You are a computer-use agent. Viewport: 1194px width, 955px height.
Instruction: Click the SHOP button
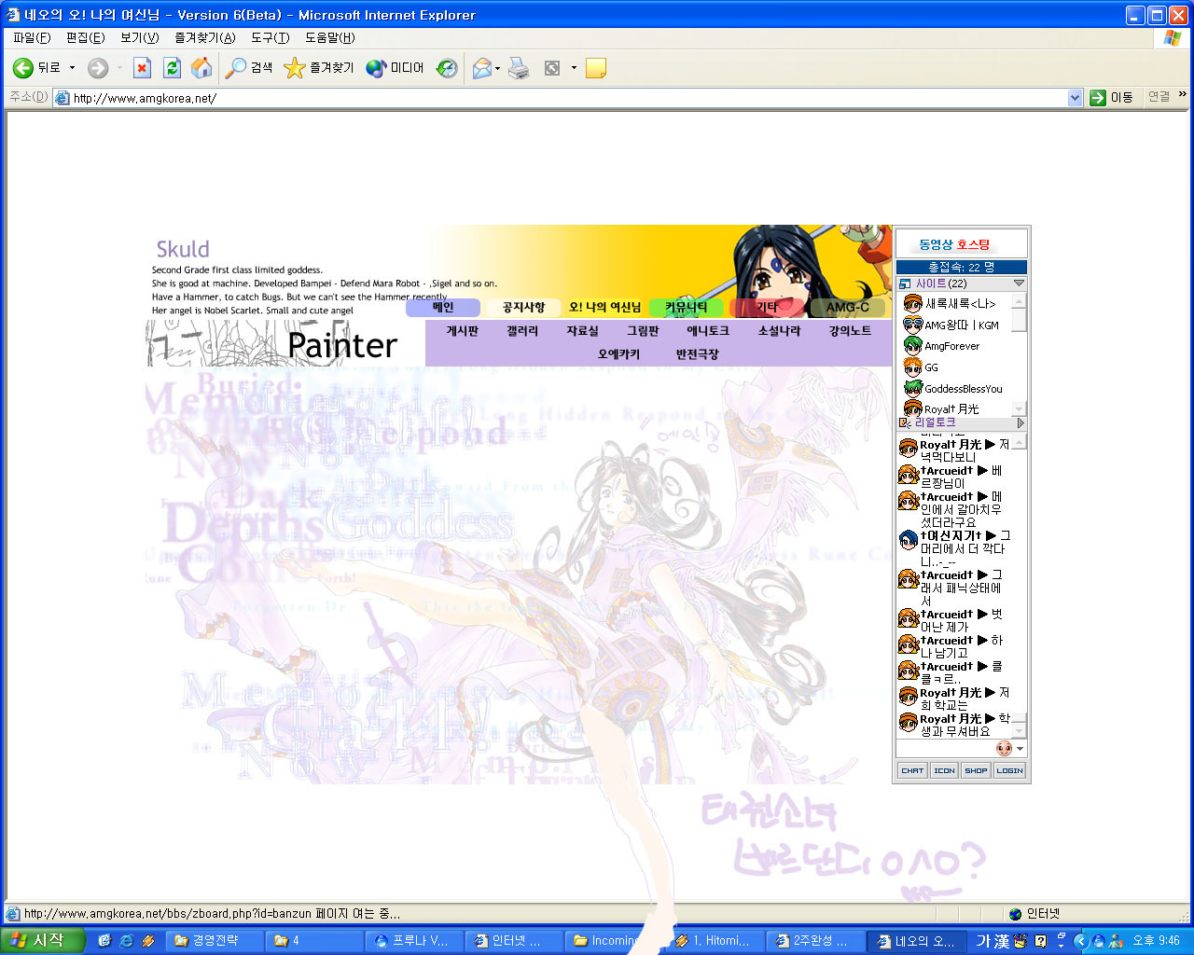[976, 770]
